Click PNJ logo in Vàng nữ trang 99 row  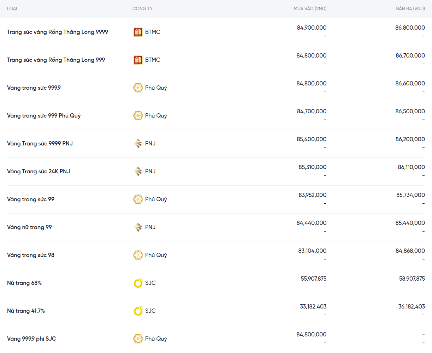coord(138,227)
